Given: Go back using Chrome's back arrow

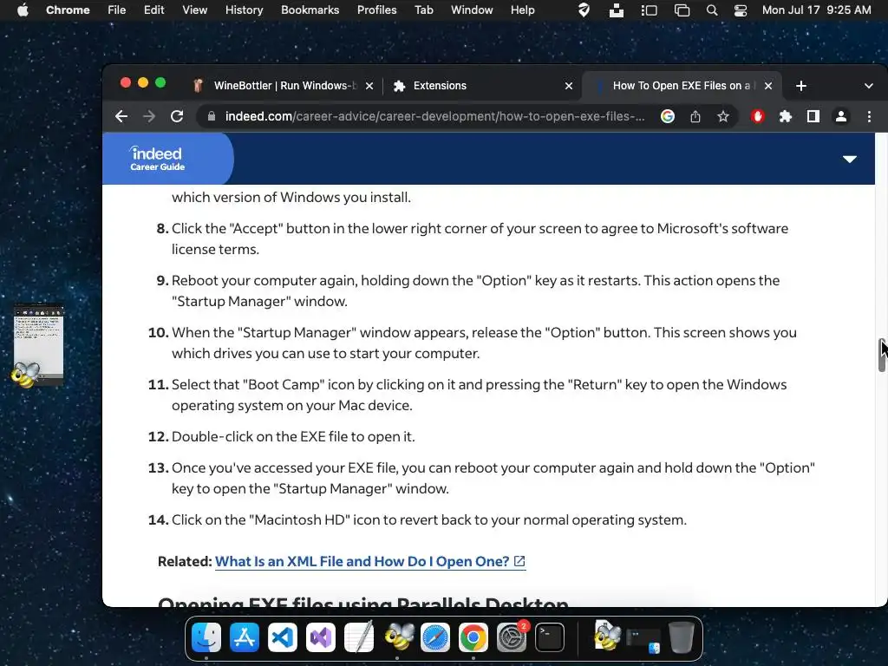Looking at the screenshot, I should 121,117.
